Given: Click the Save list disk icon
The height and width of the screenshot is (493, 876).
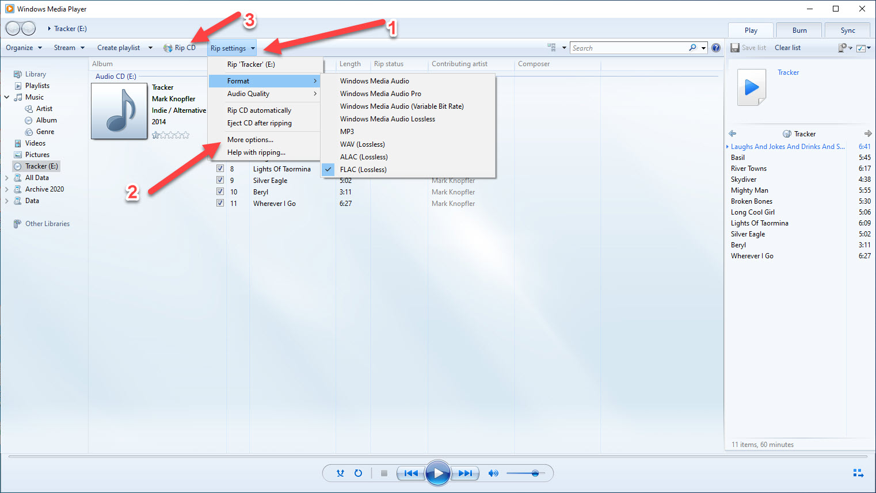Looking at the screenshot, I should pos(735,48).
